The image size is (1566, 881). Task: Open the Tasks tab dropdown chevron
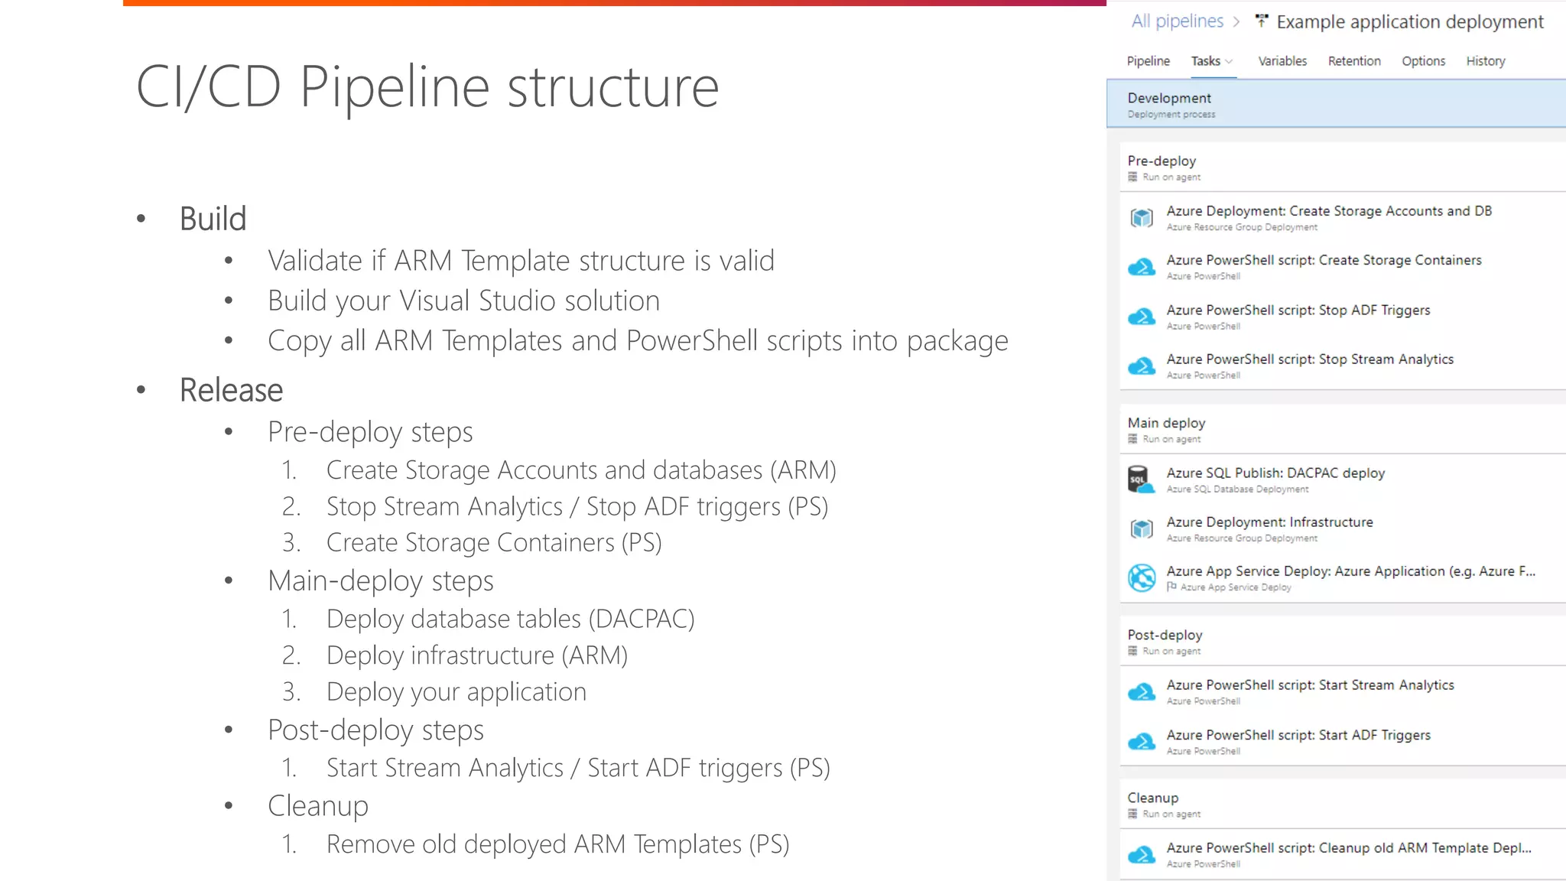coord(1229,61)
